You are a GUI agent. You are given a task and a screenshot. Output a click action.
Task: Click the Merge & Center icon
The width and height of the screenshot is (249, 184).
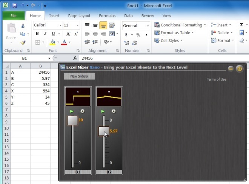coord(112,33)
